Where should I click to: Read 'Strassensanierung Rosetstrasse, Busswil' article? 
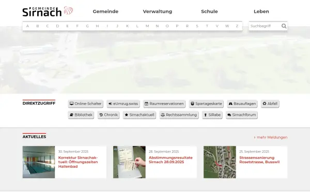click(x=259, y=160)
